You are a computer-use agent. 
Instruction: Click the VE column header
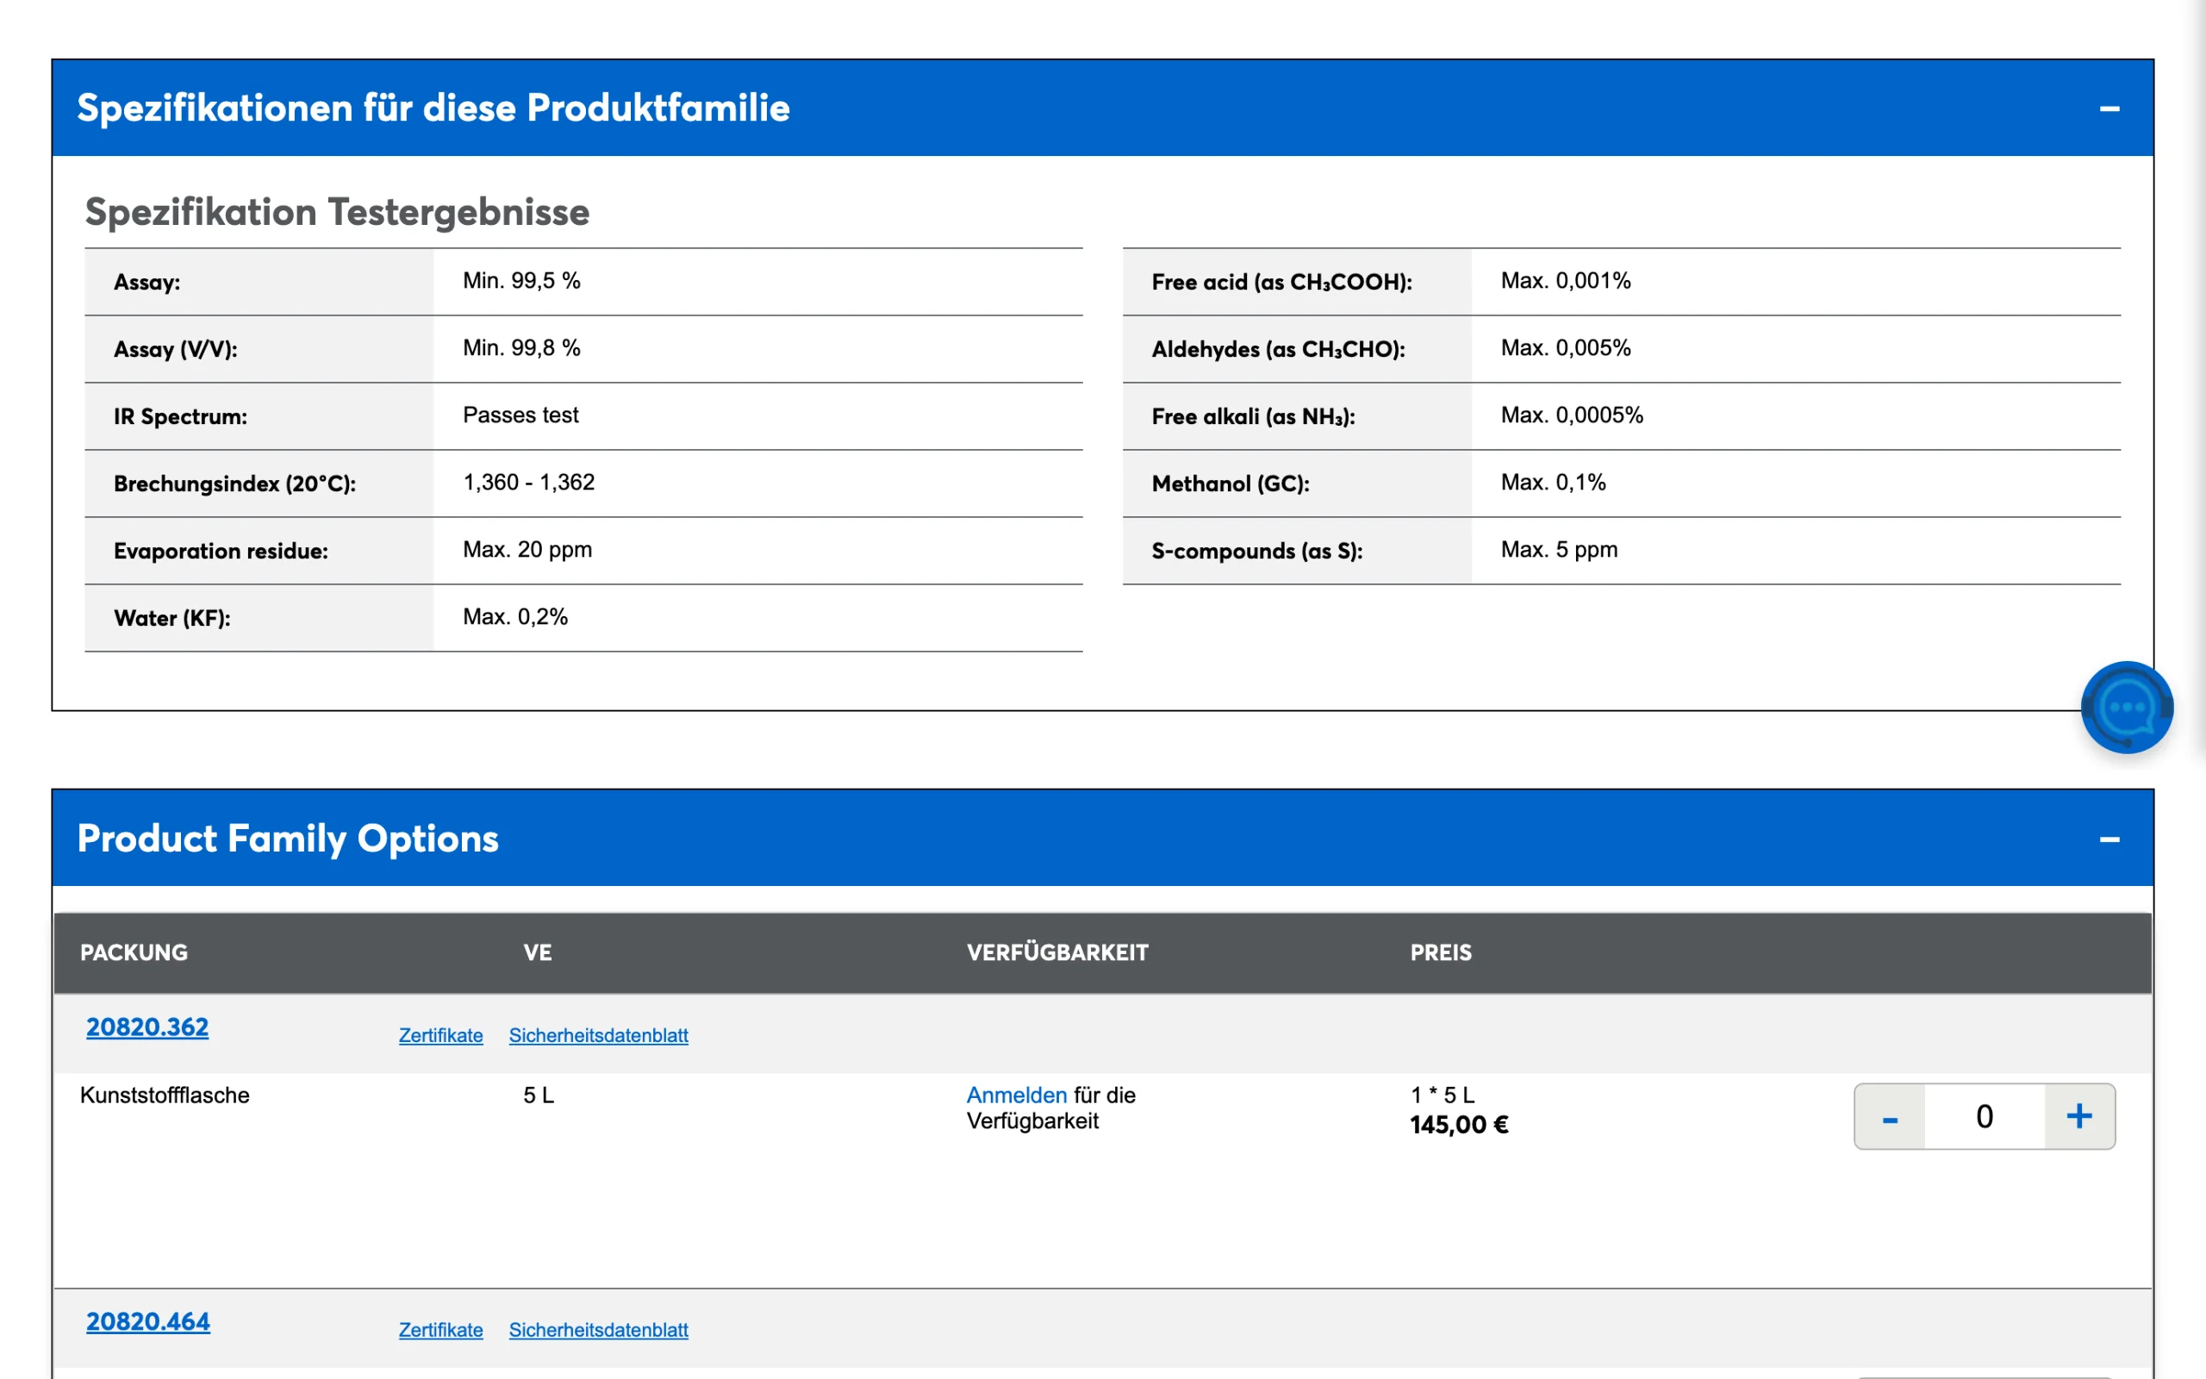[537, 952]
